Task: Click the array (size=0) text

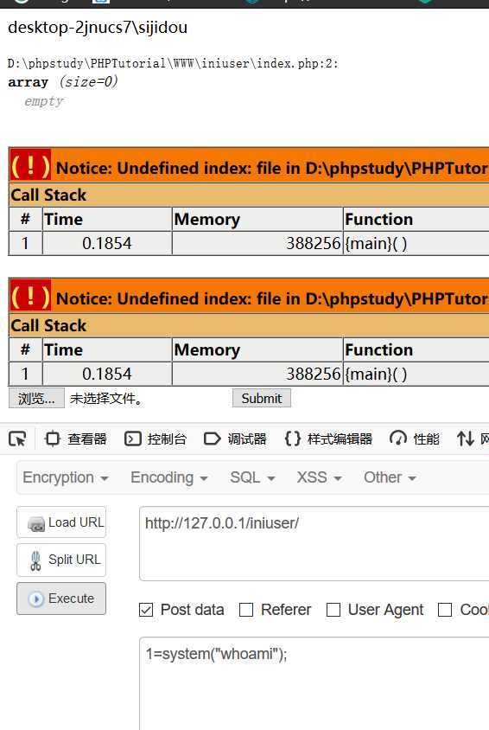Action: pyautogui.click(x=63, y=82)
